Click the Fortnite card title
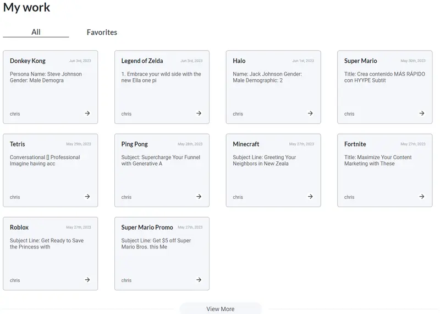 coord(355,144)
